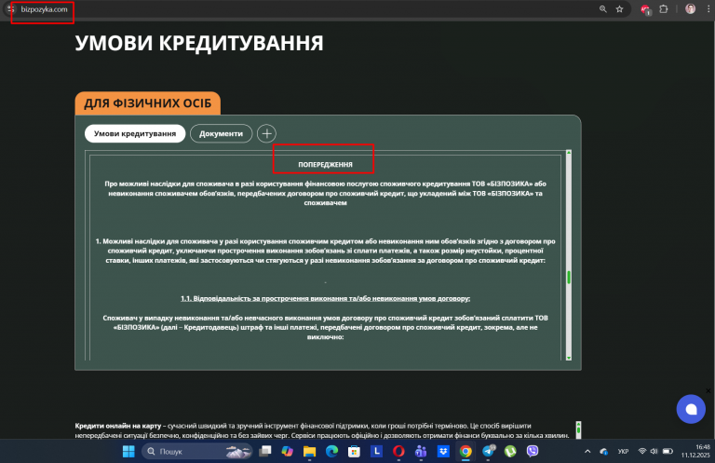Close the chat widget with the small X
Viewport: 715px width, 463px height.
point(708,391)
